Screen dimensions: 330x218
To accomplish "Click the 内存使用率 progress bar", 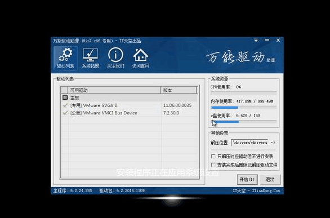I will (x=243, y=108).
